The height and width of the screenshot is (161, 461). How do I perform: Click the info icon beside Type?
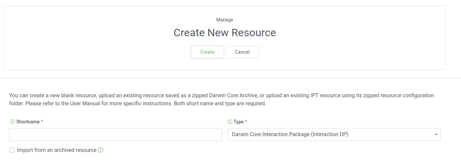(x=230, y=122)
